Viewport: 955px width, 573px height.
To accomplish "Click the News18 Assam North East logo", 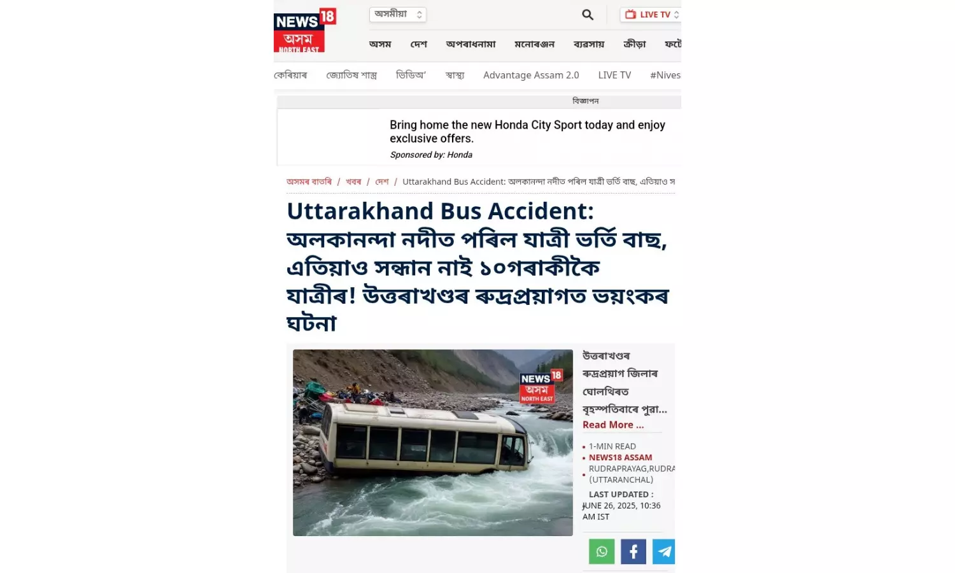I will click(x=305, y=30).
